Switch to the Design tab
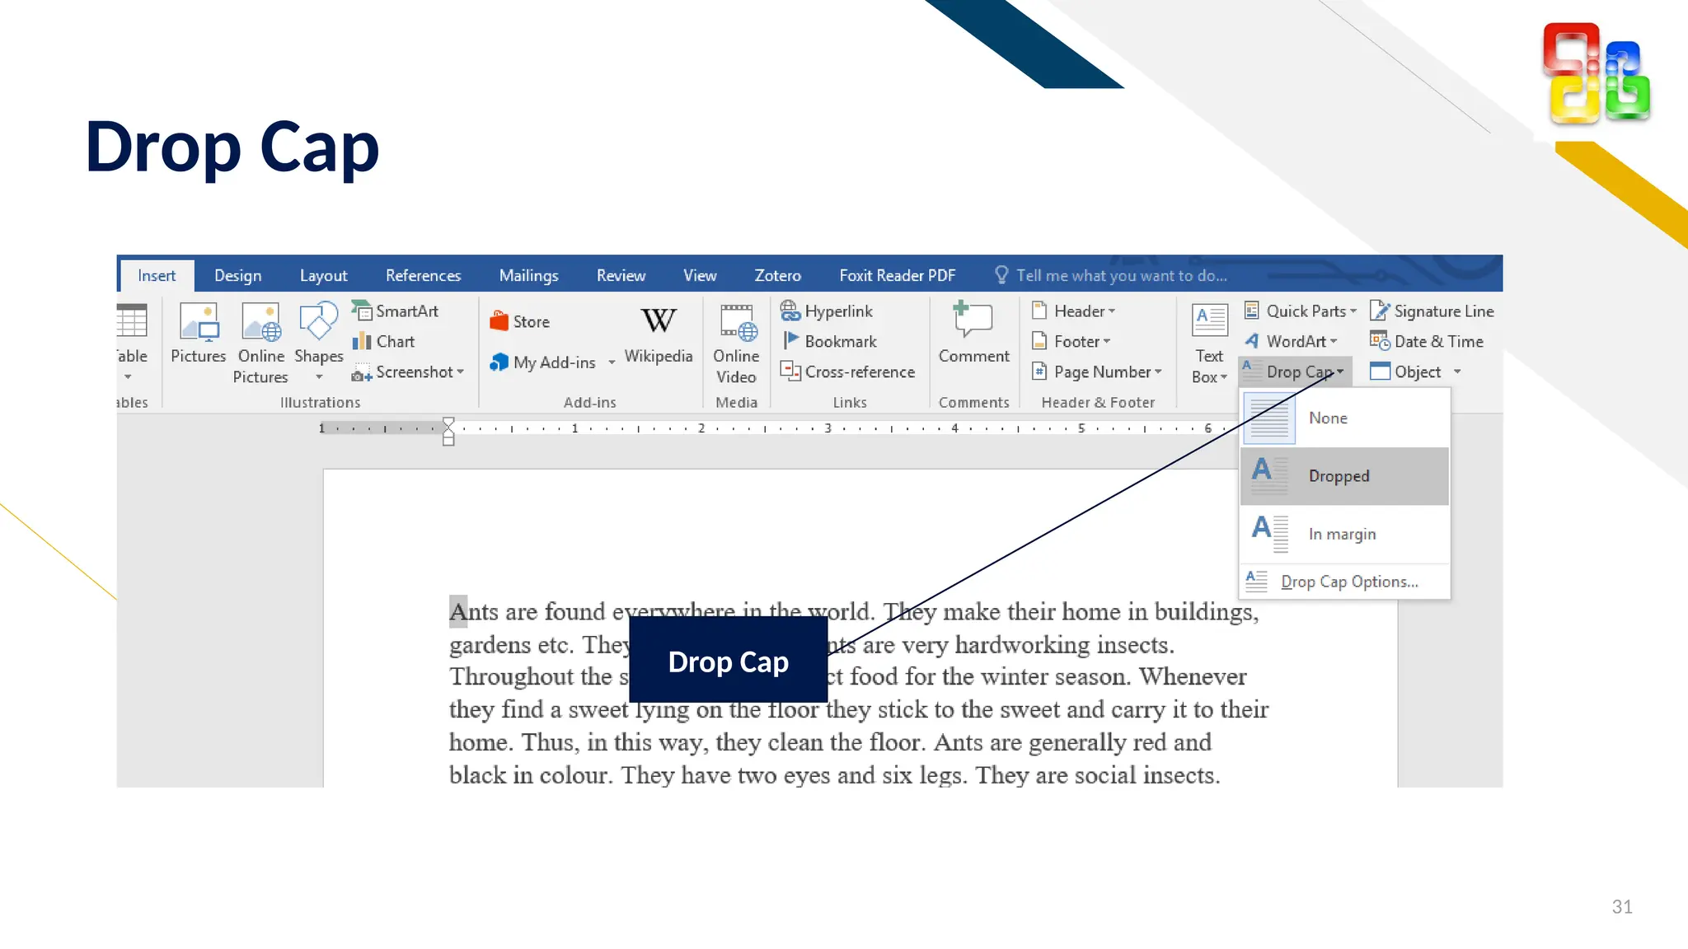Screen dimensions: 1688x949 click(x=237, y=275)
